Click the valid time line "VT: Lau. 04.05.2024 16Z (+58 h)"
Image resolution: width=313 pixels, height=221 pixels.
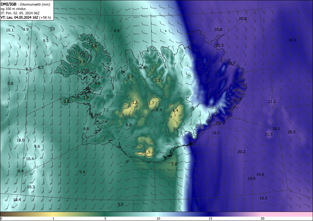pyautogui.click(x=26, y=17)
